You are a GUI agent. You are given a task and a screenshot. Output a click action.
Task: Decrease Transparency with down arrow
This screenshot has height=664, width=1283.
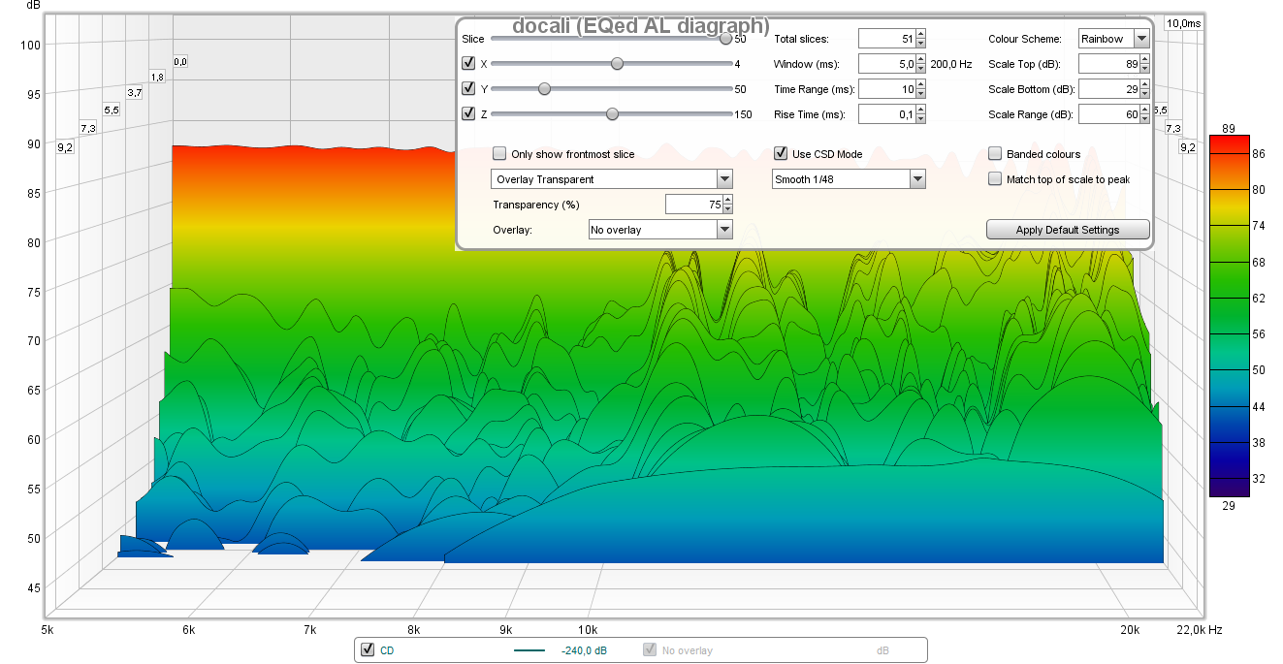point(728,209)
